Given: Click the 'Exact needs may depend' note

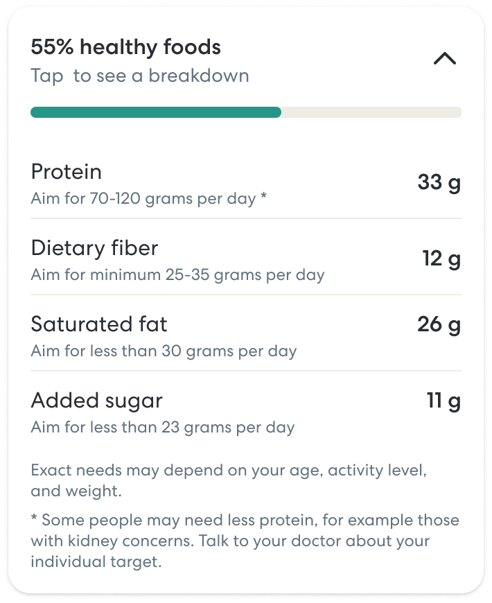Looking at the screenshot, I should (x=229, y=481).
